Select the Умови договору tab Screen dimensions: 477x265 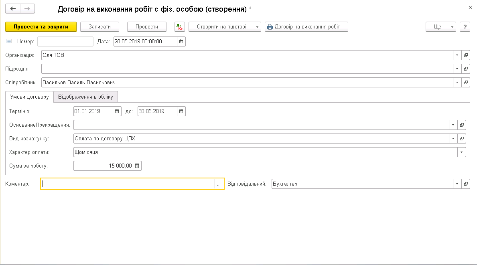point(29,97)
